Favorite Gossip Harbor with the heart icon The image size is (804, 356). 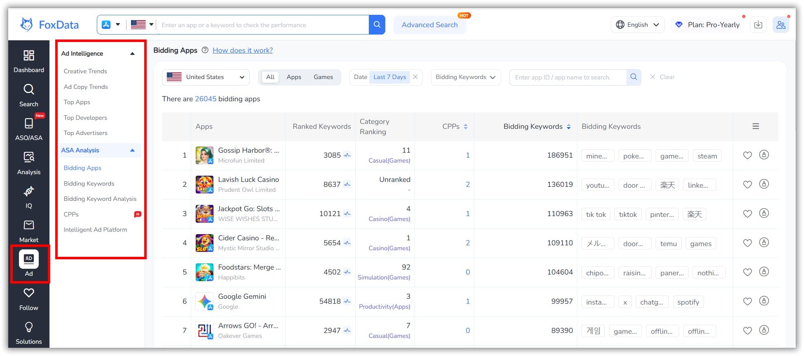tap(747, 155)
